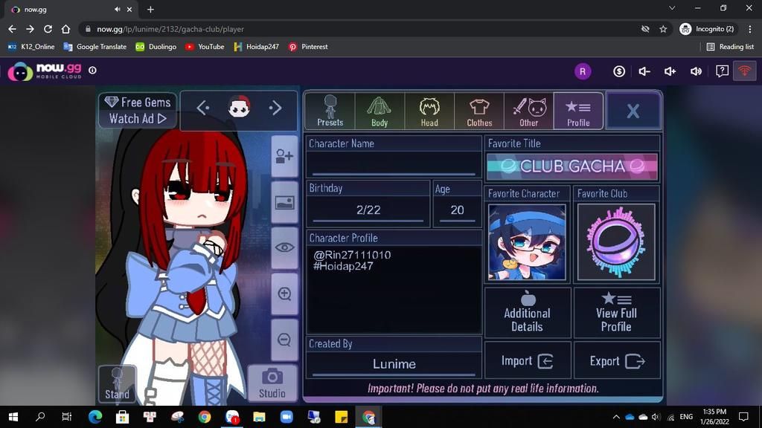
Task: Open the Hoidap247 bookmark
Action: 257,47
